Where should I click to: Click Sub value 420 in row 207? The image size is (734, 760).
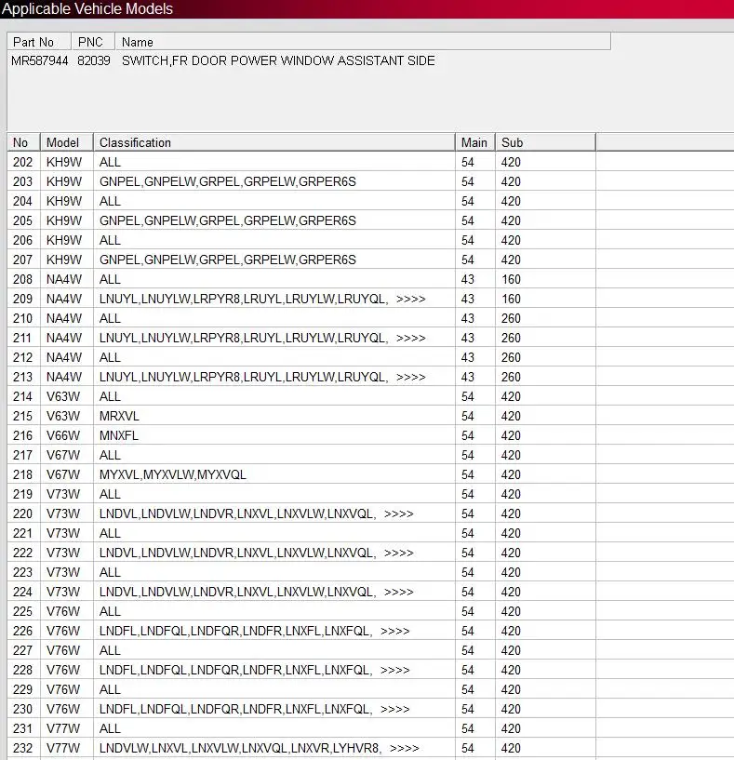[x=511, y=260]
